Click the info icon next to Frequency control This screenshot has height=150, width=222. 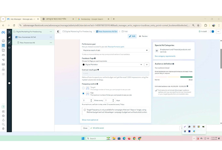[x=97, y=84]
